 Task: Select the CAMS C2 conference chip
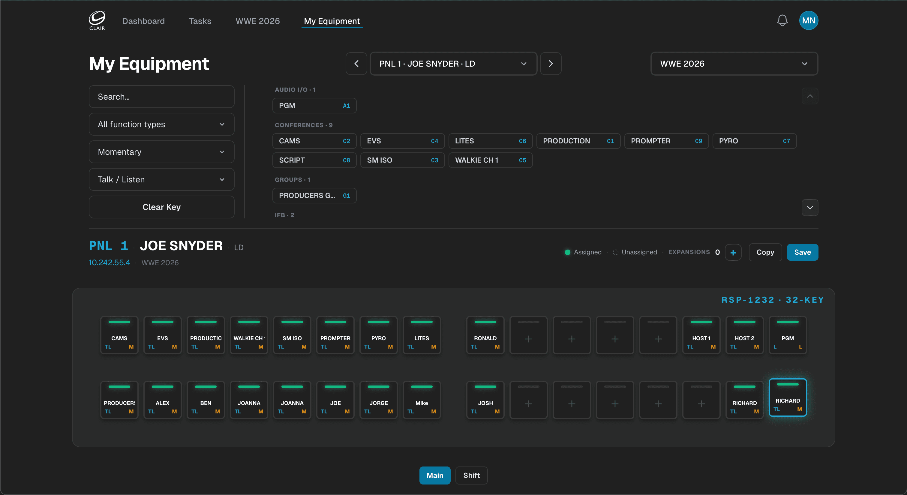[x=314, y=141]
